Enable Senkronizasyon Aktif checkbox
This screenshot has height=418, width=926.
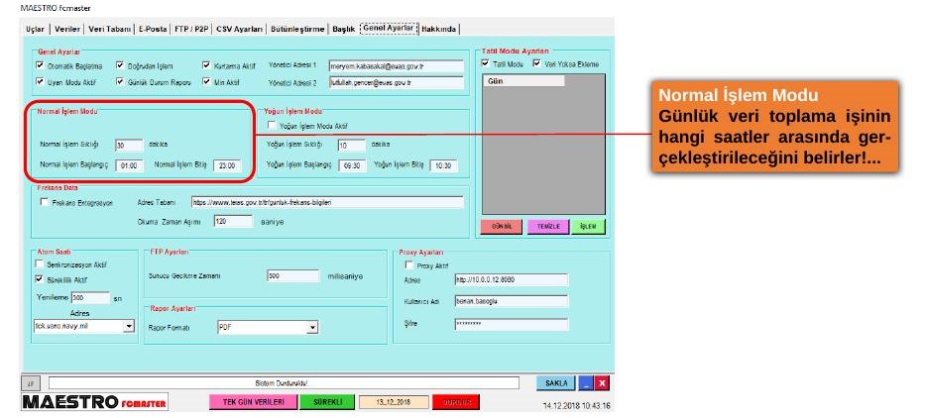coord(41,264)
